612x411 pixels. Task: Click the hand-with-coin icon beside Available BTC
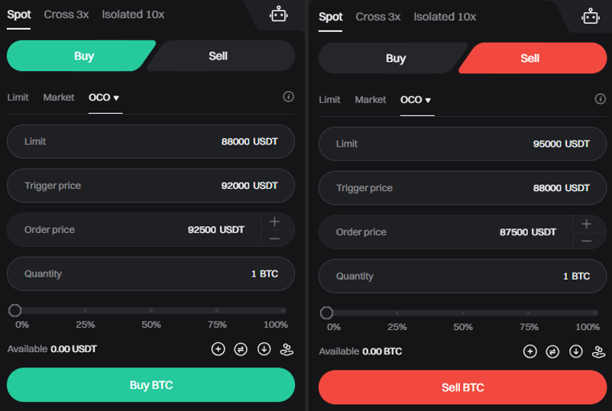tap(599, 351)
